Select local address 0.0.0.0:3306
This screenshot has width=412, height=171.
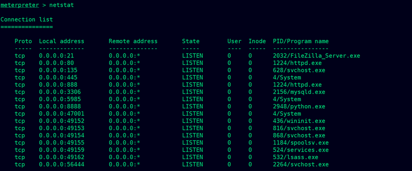point(60,92)
